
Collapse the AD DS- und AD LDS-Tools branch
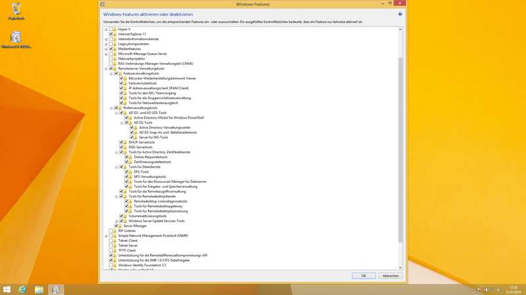(117, 113)
